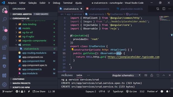Click the jsonplaceholder.typicode.com URL link
This screenshot has width=173, height=97.
[x=134, y=57]
